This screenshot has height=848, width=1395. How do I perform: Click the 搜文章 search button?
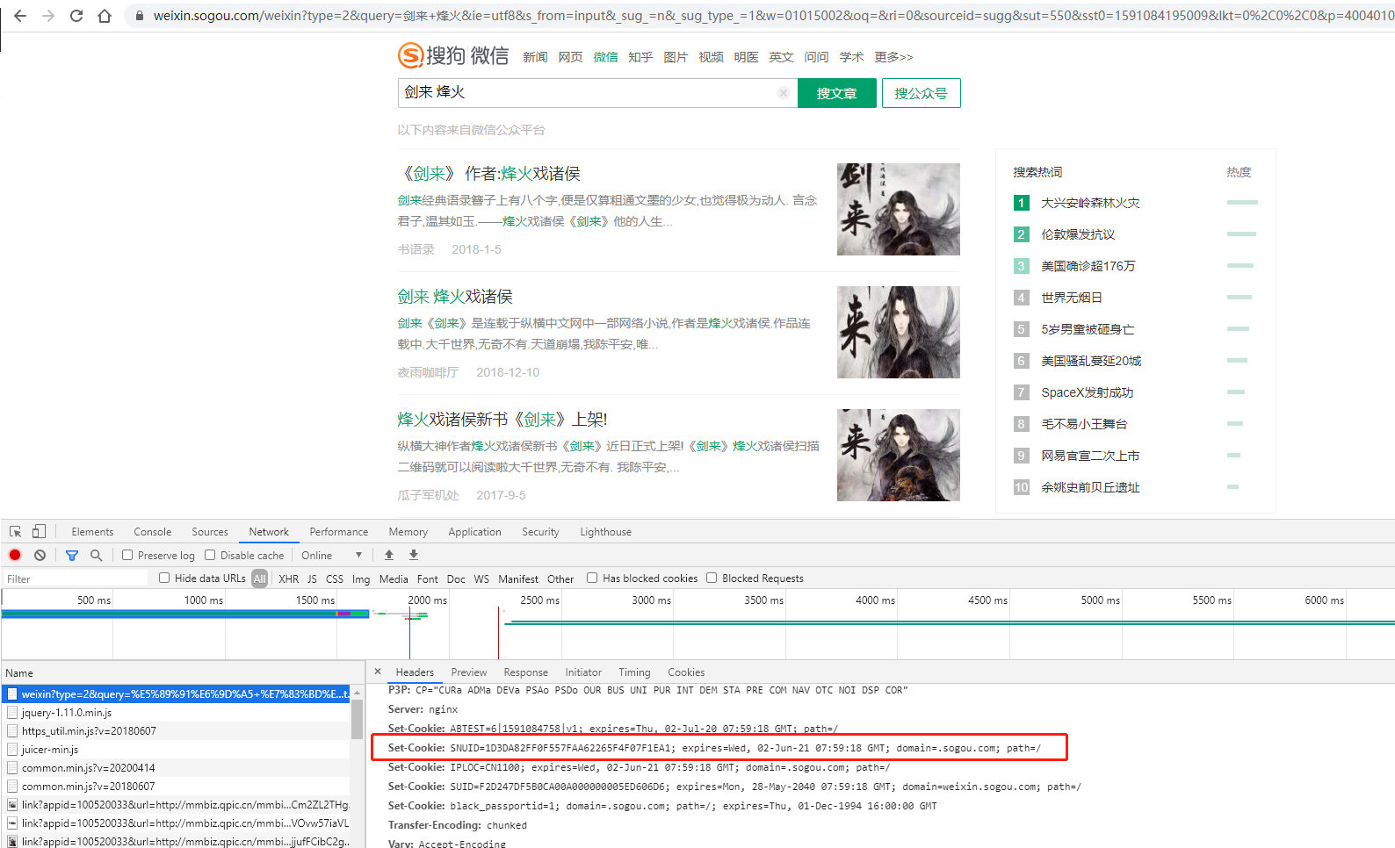click(836, 93)
